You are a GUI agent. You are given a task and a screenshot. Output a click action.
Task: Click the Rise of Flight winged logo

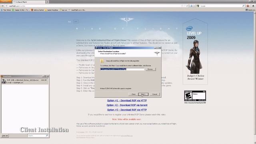click(x=127, y=20)
